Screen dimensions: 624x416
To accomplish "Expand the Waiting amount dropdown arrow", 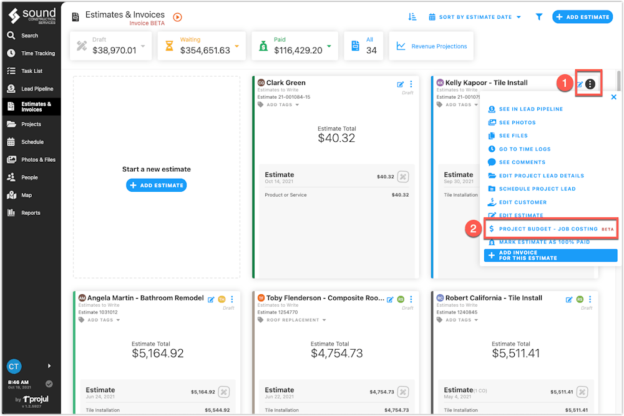I will point(237,46).
